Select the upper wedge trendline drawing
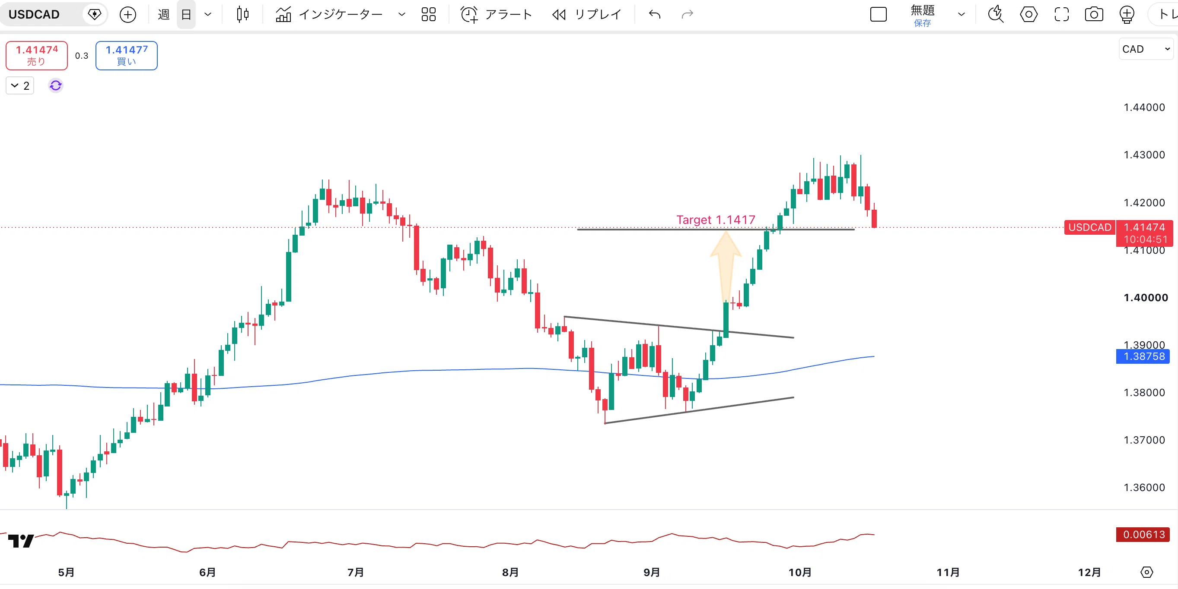Screen dimensions: 1178x589 click(x=678, y=327)
